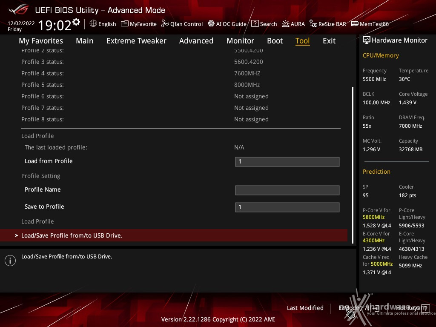Click the ROG logo icon
The image size is (436, 327).
click(x=18, y=10)
